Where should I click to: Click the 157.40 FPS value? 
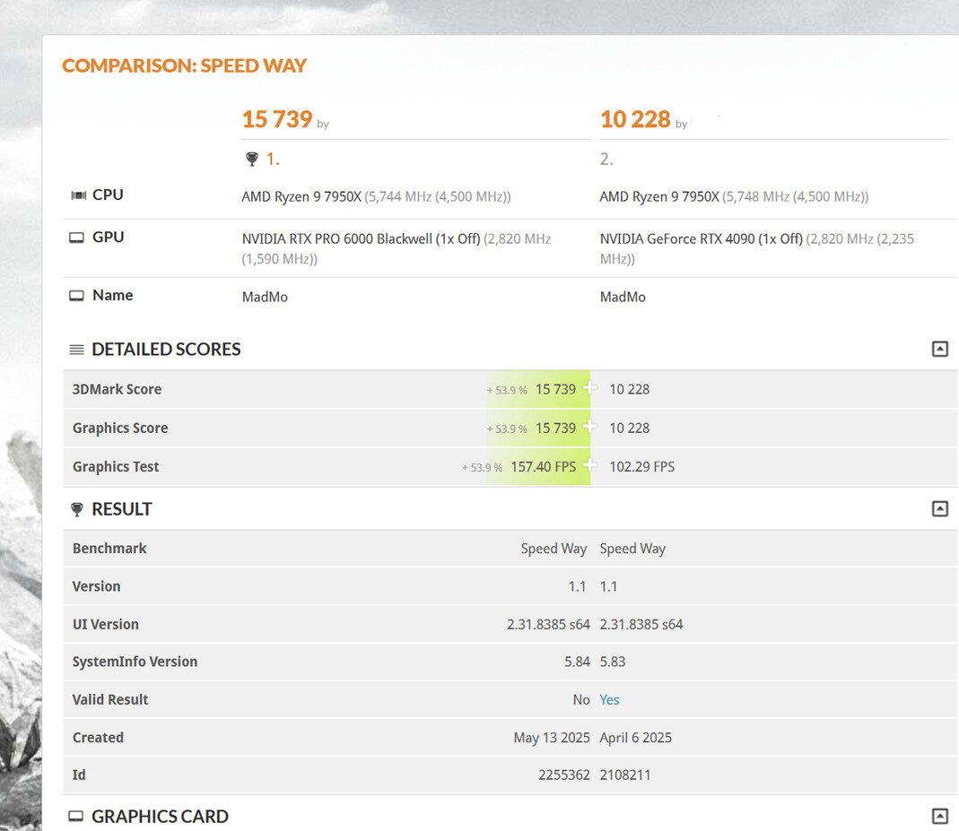[x=543, y=467]
